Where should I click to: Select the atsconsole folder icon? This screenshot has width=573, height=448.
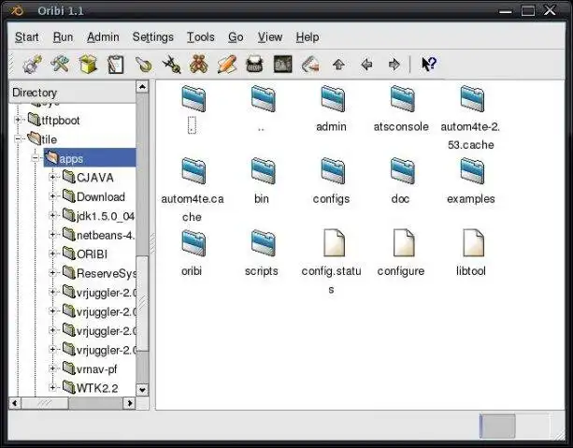[402, 99]
